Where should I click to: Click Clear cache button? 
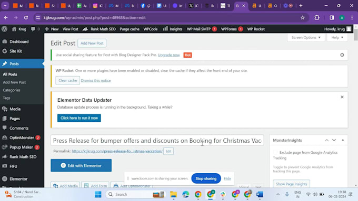[67, 80]
